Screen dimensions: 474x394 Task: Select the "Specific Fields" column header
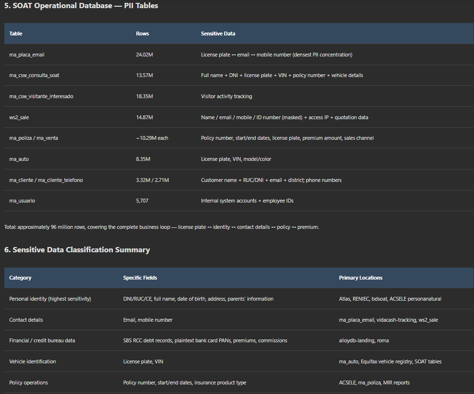140,278
